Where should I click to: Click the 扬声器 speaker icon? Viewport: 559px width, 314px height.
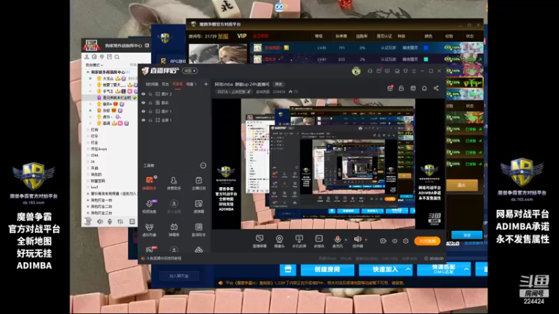pyautogui.click(x=357, y=239)
